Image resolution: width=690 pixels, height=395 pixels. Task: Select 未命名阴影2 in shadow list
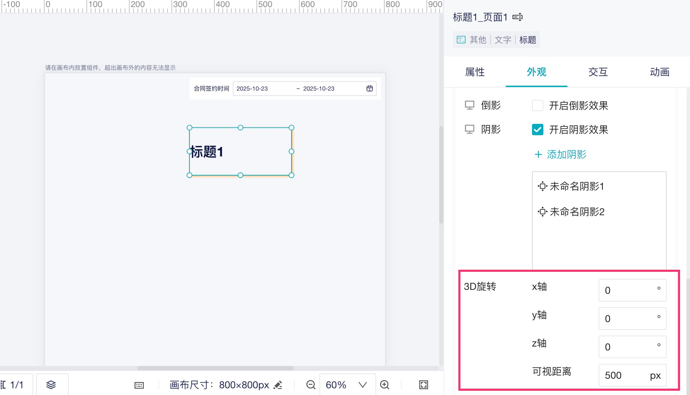click(577, 212)
